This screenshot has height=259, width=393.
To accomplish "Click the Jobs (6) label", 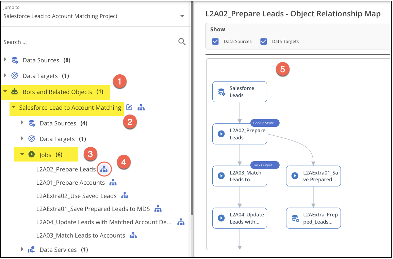I will [51, 155].
